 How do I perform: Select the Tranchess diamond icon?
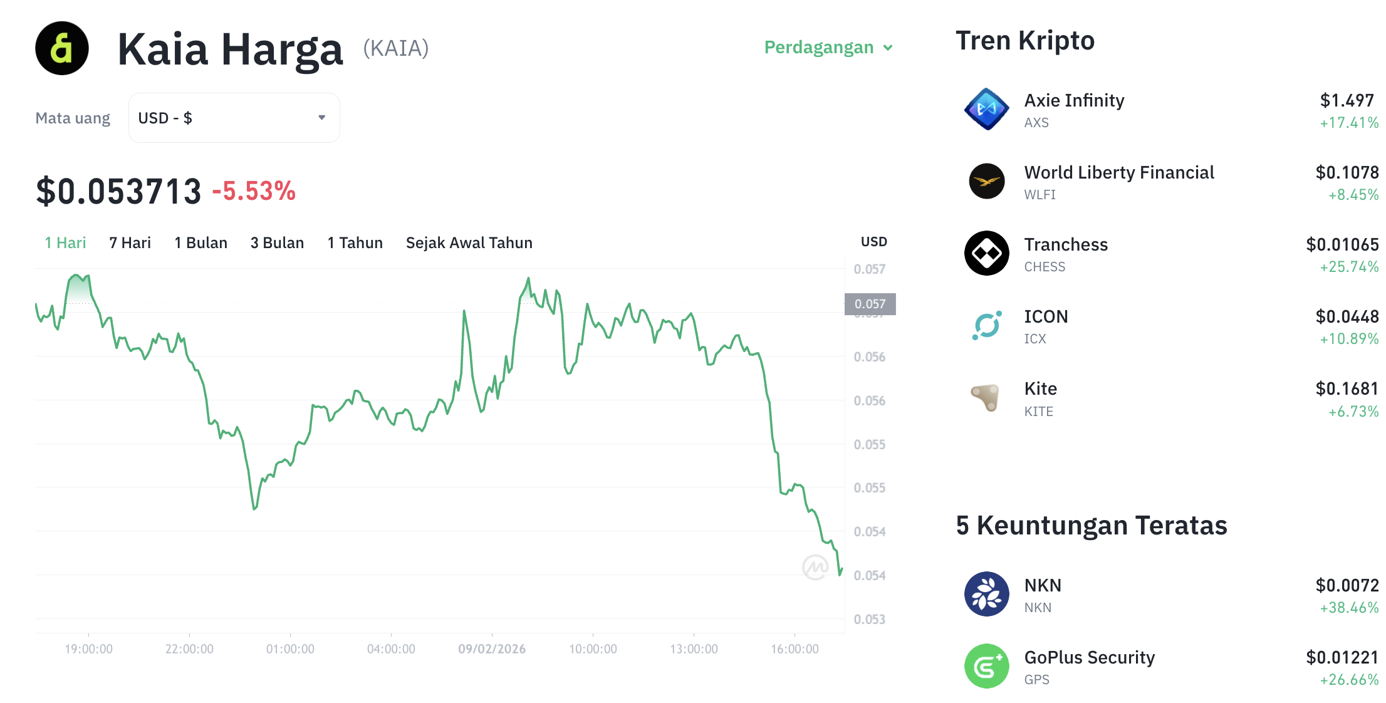986,253
